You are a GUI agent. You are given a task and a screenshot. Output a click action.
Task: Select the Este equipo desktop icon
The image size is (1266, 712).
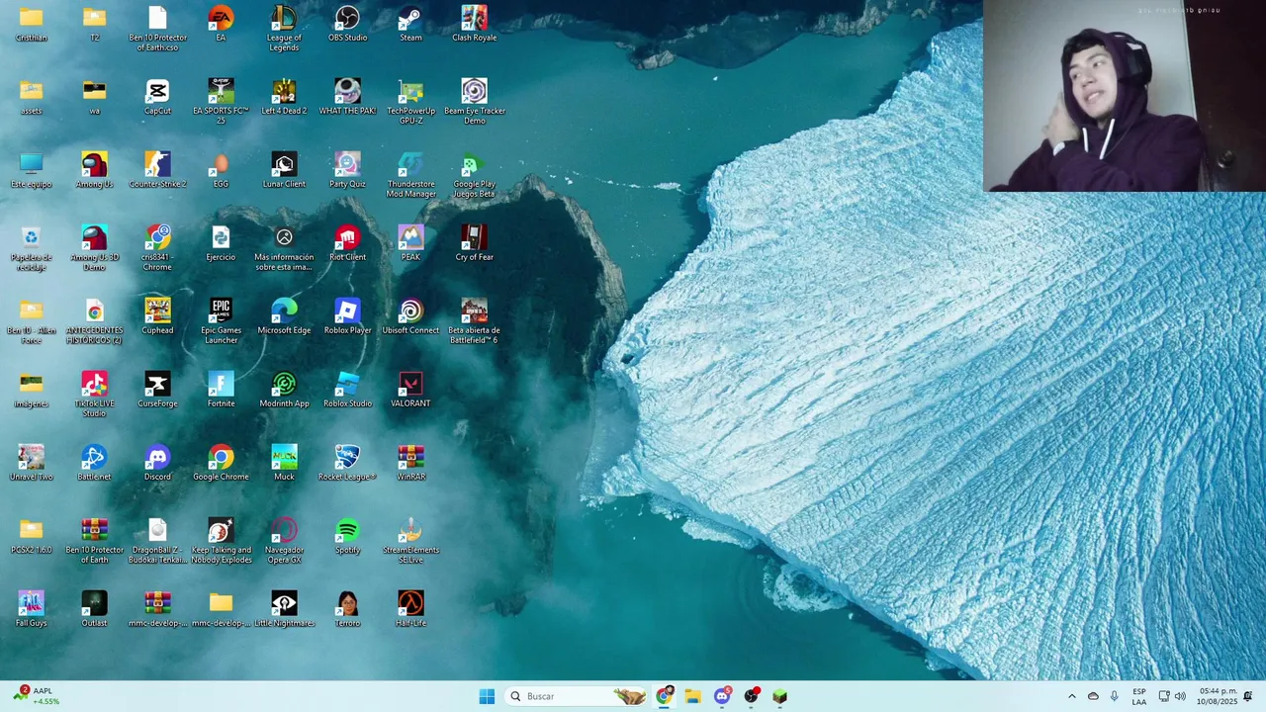point(31,170)
